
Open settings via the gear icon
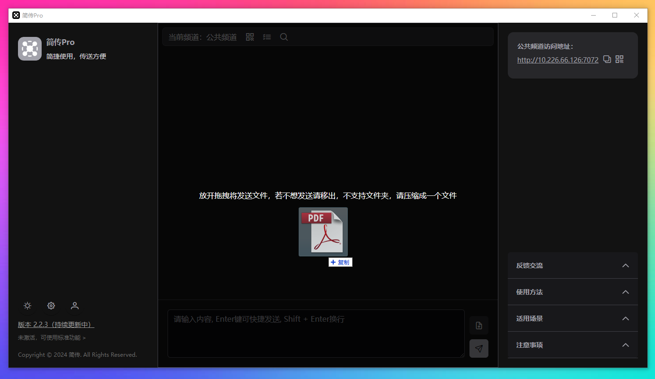point(51,306)
